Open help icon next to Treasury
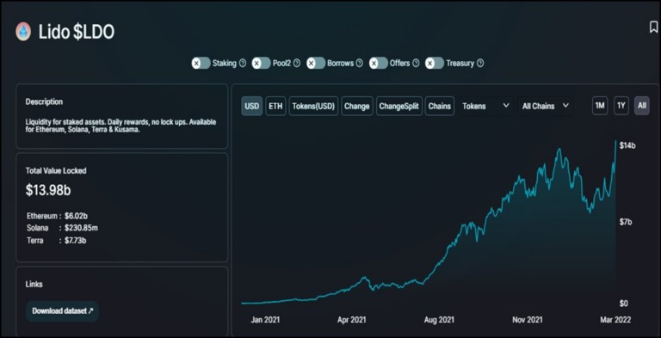The height and width of the screenshot is (338, 661). (480, 64)
